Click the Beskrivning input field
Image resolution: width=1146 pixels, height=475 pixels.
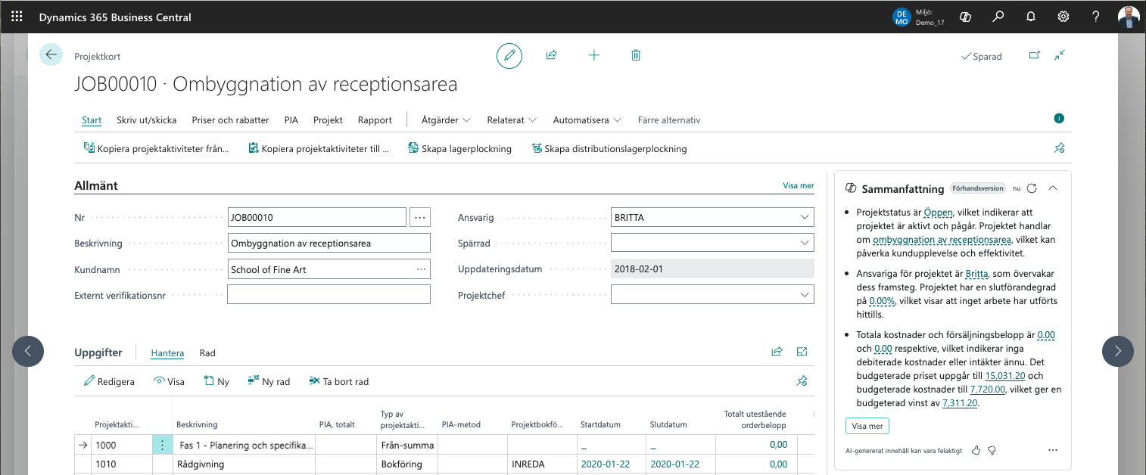329,243
